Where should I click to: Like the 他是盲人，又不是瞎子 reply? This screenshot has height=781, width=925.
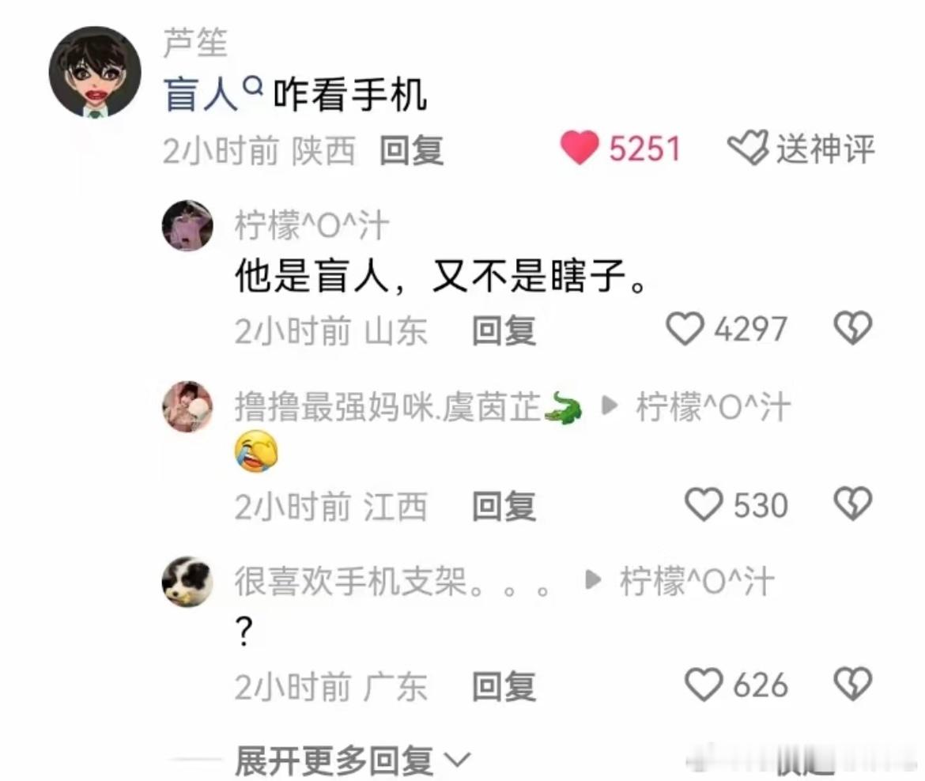click(x=685, y=328)
